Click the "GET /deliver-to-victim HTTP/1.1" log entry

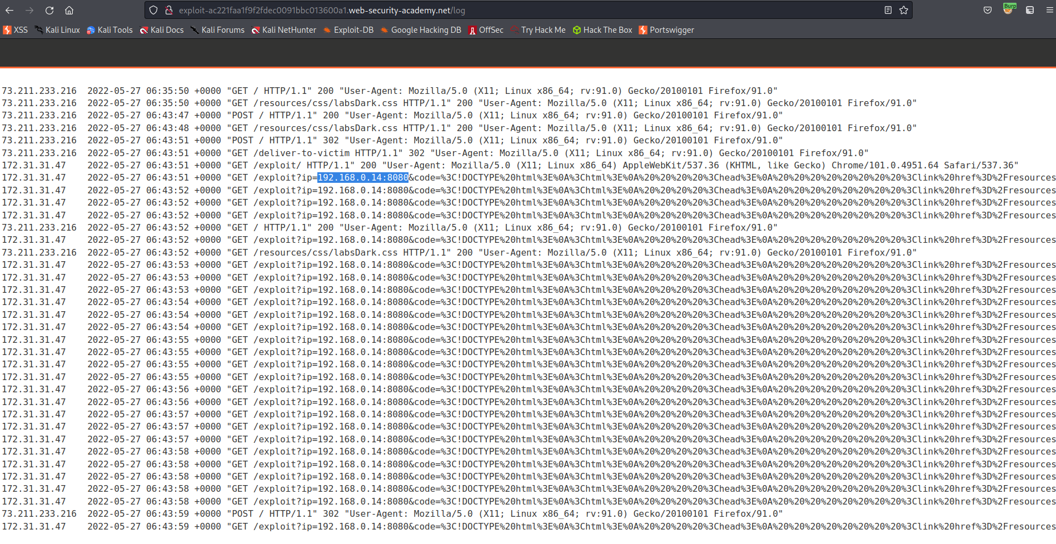coord(435,153)
